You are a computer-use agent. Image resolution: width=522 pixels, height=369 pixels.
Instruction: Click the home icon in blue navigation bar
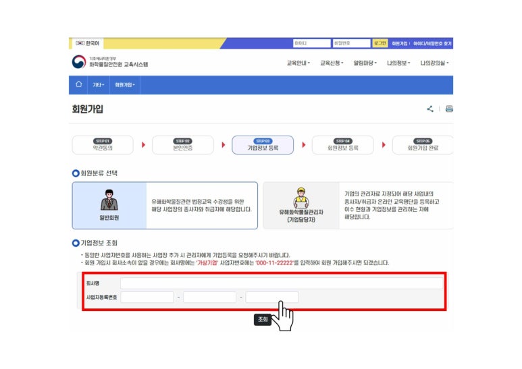point(79,85)
